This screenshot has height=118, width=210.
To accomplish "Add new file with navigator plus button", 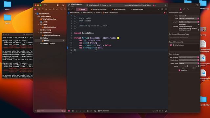I will click(x=35, y=111).
